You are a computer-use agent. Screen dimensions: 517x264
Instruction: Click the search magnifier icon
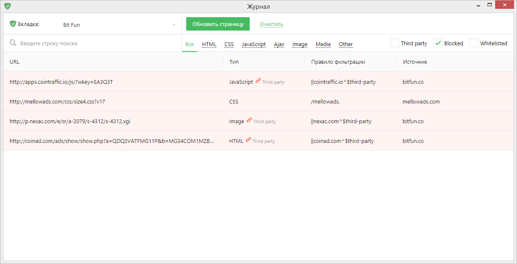[13, 43]
